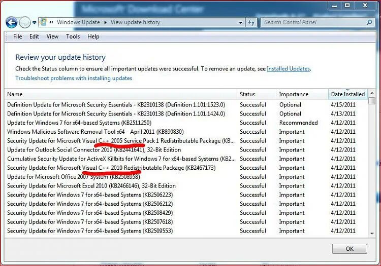Click the scrollbar up arrow
The height and width of the screenshot is (266, 381).
[x=372, y=93]
